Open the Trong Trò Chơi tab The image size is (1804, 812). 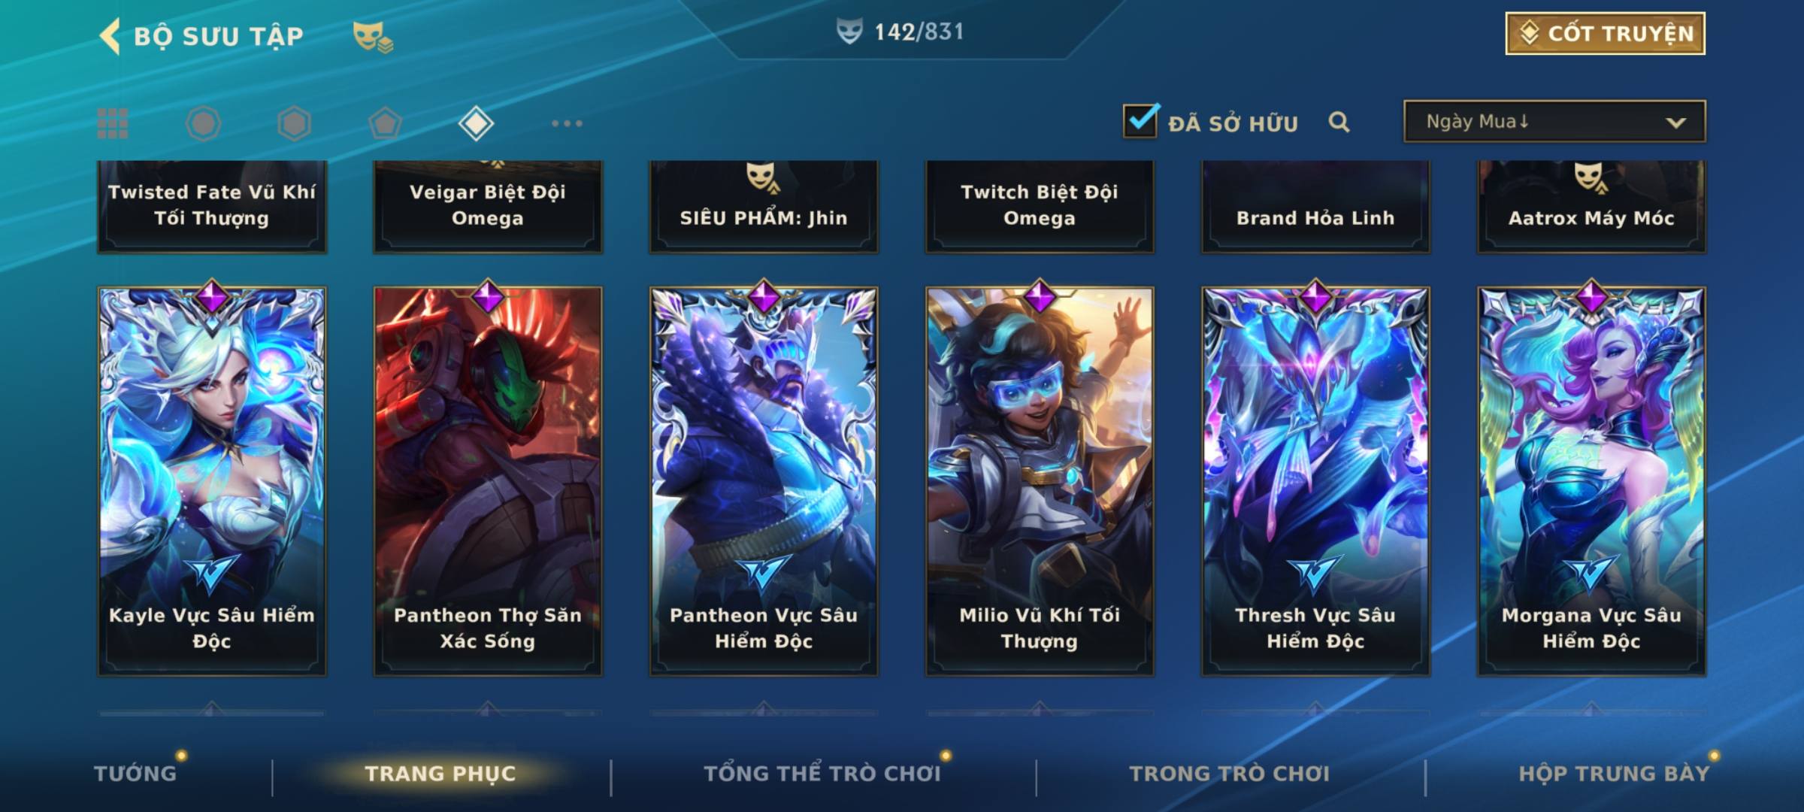click(1230, 773)
